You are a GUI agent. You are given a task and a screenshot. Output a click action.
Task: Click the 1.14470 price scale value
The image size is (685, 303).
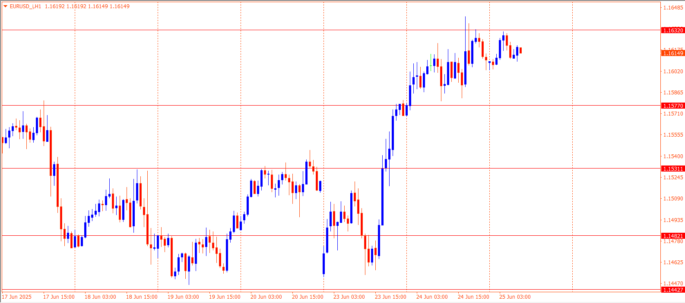(673, 284)
